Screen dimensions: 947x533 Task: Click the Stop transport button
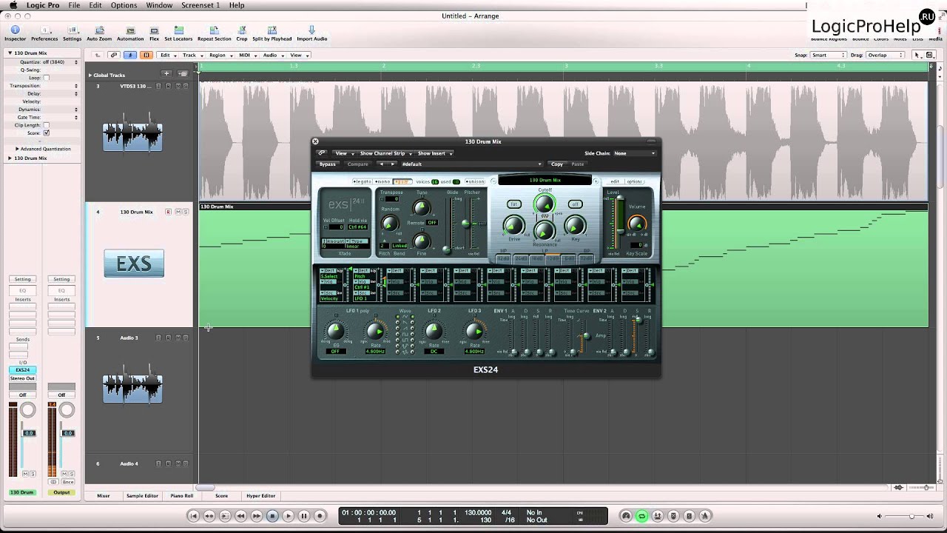[x=272, y=516]
